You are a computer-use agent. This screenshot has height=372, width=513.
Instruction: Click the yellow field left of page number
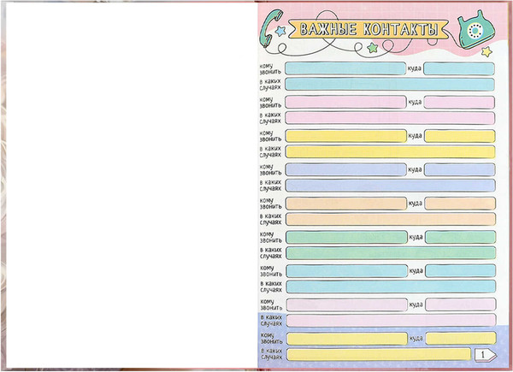pyautogui.click(x=377, y=354)
